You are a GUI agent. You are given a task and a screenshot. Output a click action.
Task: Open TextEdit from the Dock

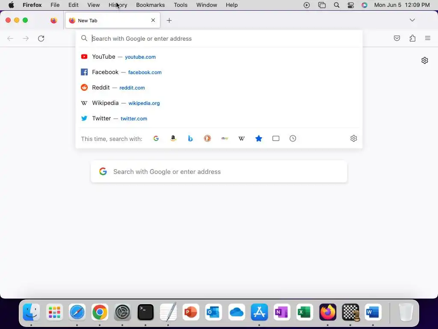pyautogui.click(x=168, y=312)
